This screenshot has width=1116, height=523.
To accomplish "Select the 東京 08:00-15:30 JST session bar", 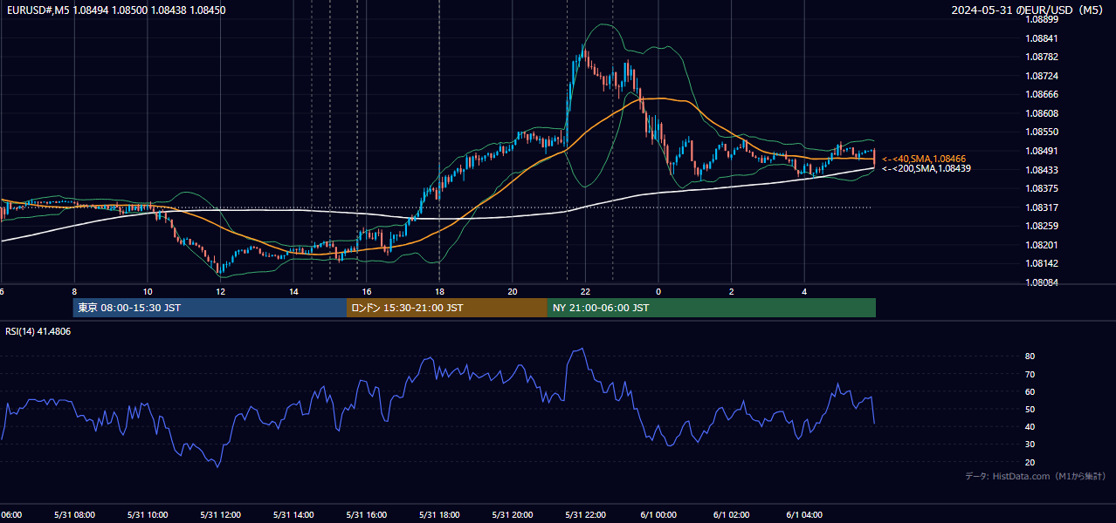I will coord(210,308).
